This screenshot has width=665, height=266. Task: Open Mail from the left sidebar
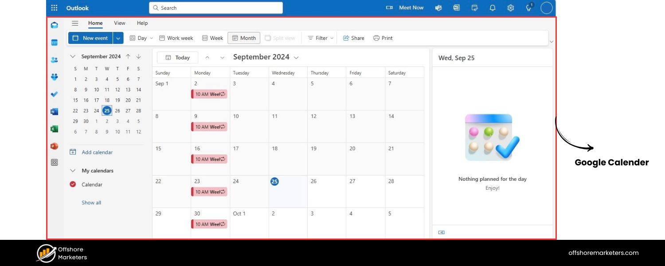(x=54, y=25)
